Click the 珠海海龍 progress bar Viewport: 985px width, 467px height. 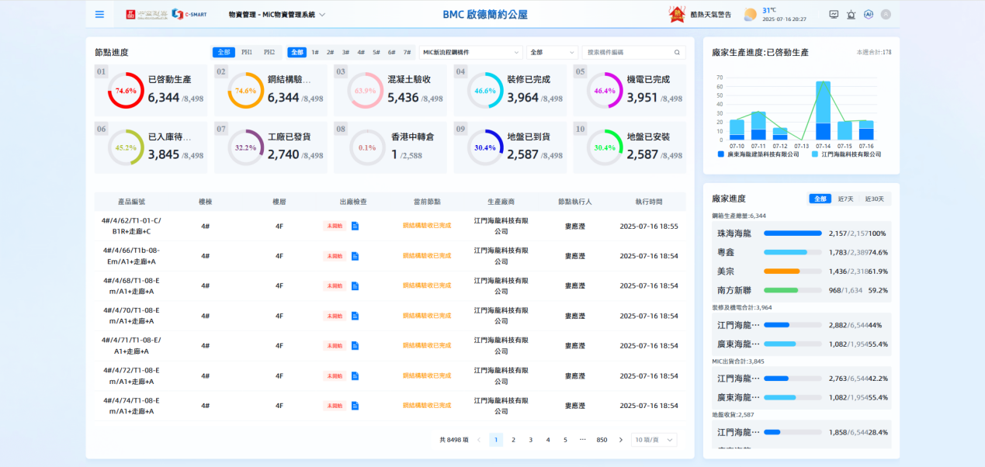pos(793,233)
